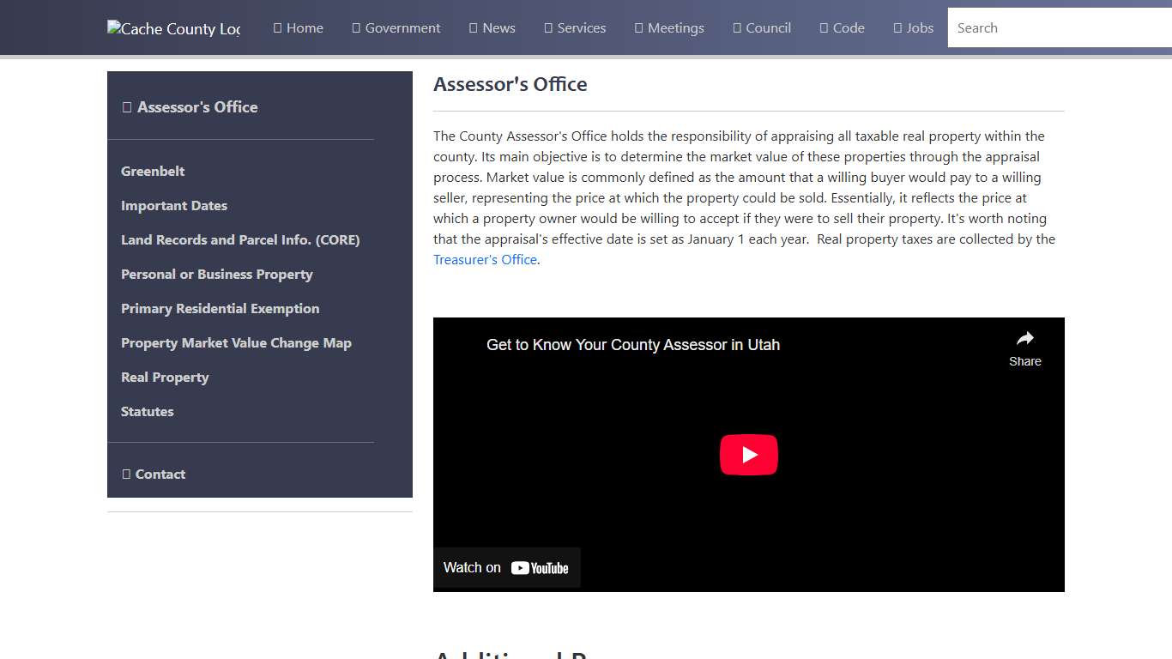
Task: Click the Assessor's Office sidebar icon
Action: pyautogui.click(x=127, y=106)
